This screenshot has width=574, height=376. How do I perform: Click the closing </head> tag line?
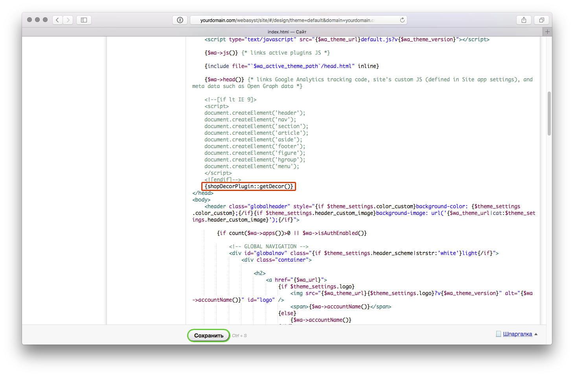click(x=203, y=193)
